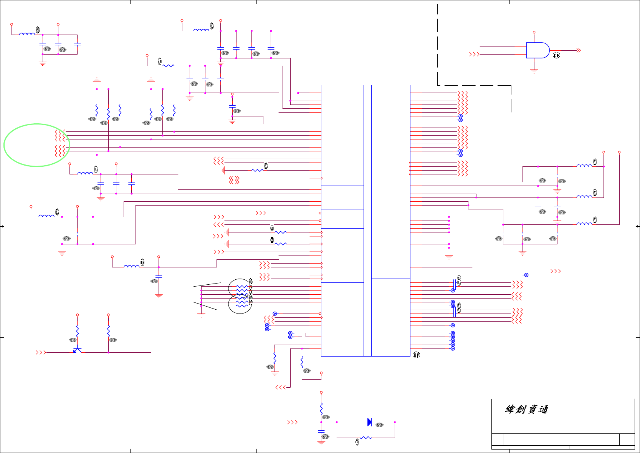The height and width of the screenshot is (453, 640).
Task: Select the blue transistor symbol
Action: [77, 350]
